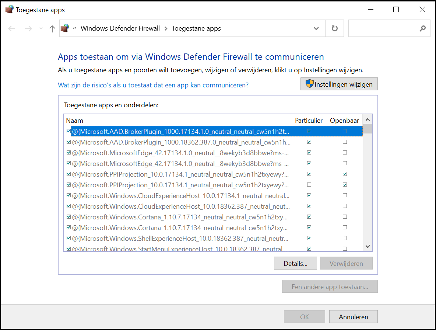Select the CloudExperienceHost_10.0.18362.387 entry
This screenshot has height=330, width=436.
coord(181,206)
